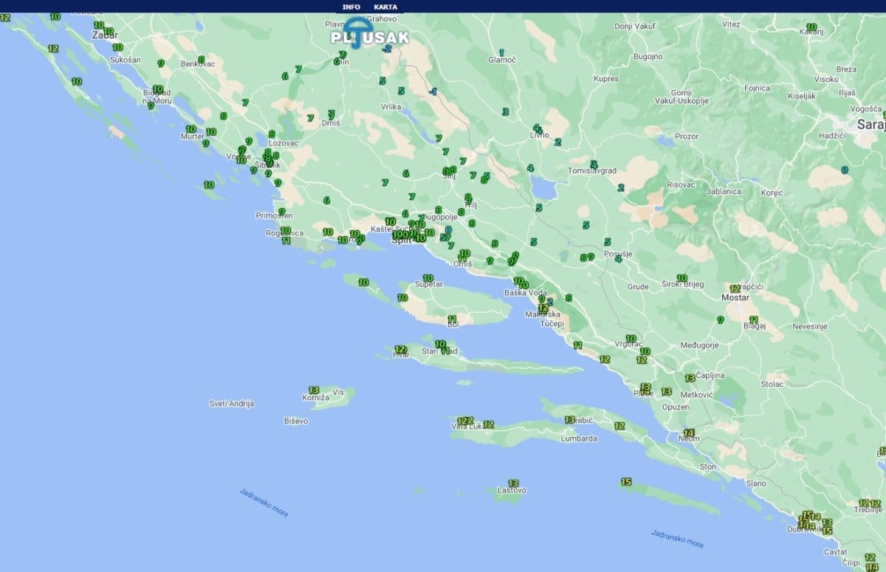
Task: Select the 10 marker at Supetar
Action: [427, 278]
